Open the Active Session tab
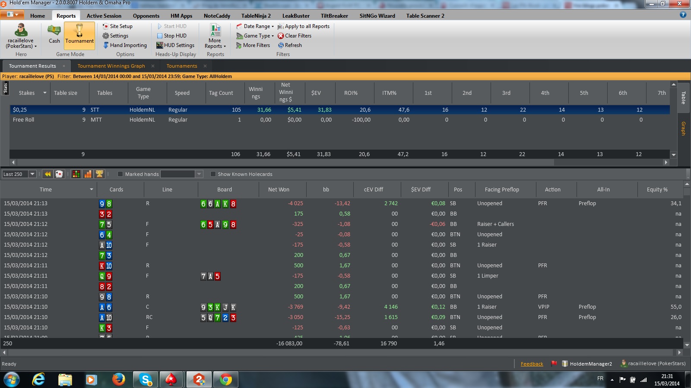 coord(104,16)
